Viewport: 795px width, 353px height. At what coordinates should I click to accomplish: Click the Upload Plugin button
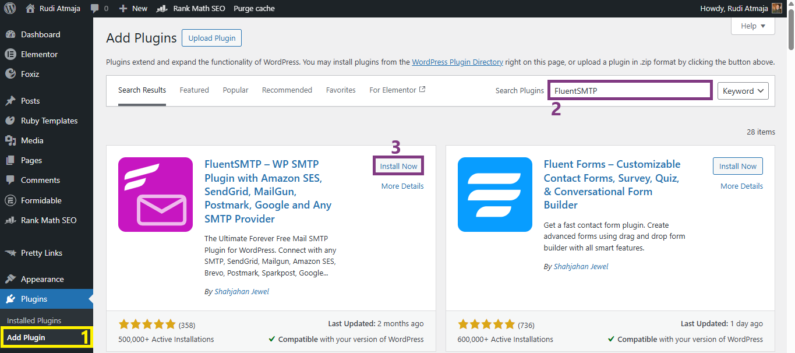point(211,38)
